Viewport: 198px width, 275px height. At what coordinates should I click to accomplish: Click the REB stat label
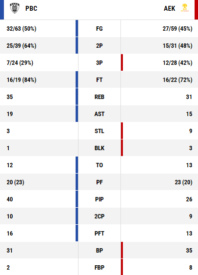click(99, 97)
